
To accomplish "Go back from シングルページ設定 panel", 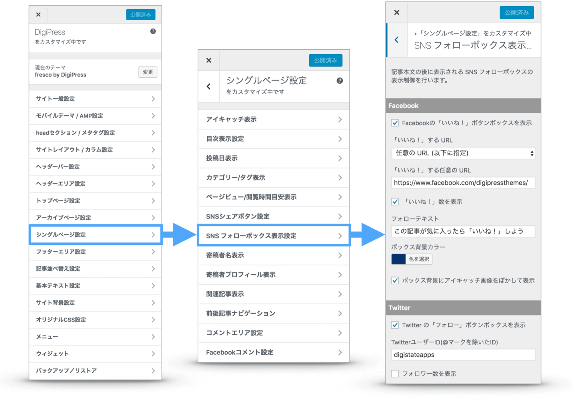I will coord(209,86).
